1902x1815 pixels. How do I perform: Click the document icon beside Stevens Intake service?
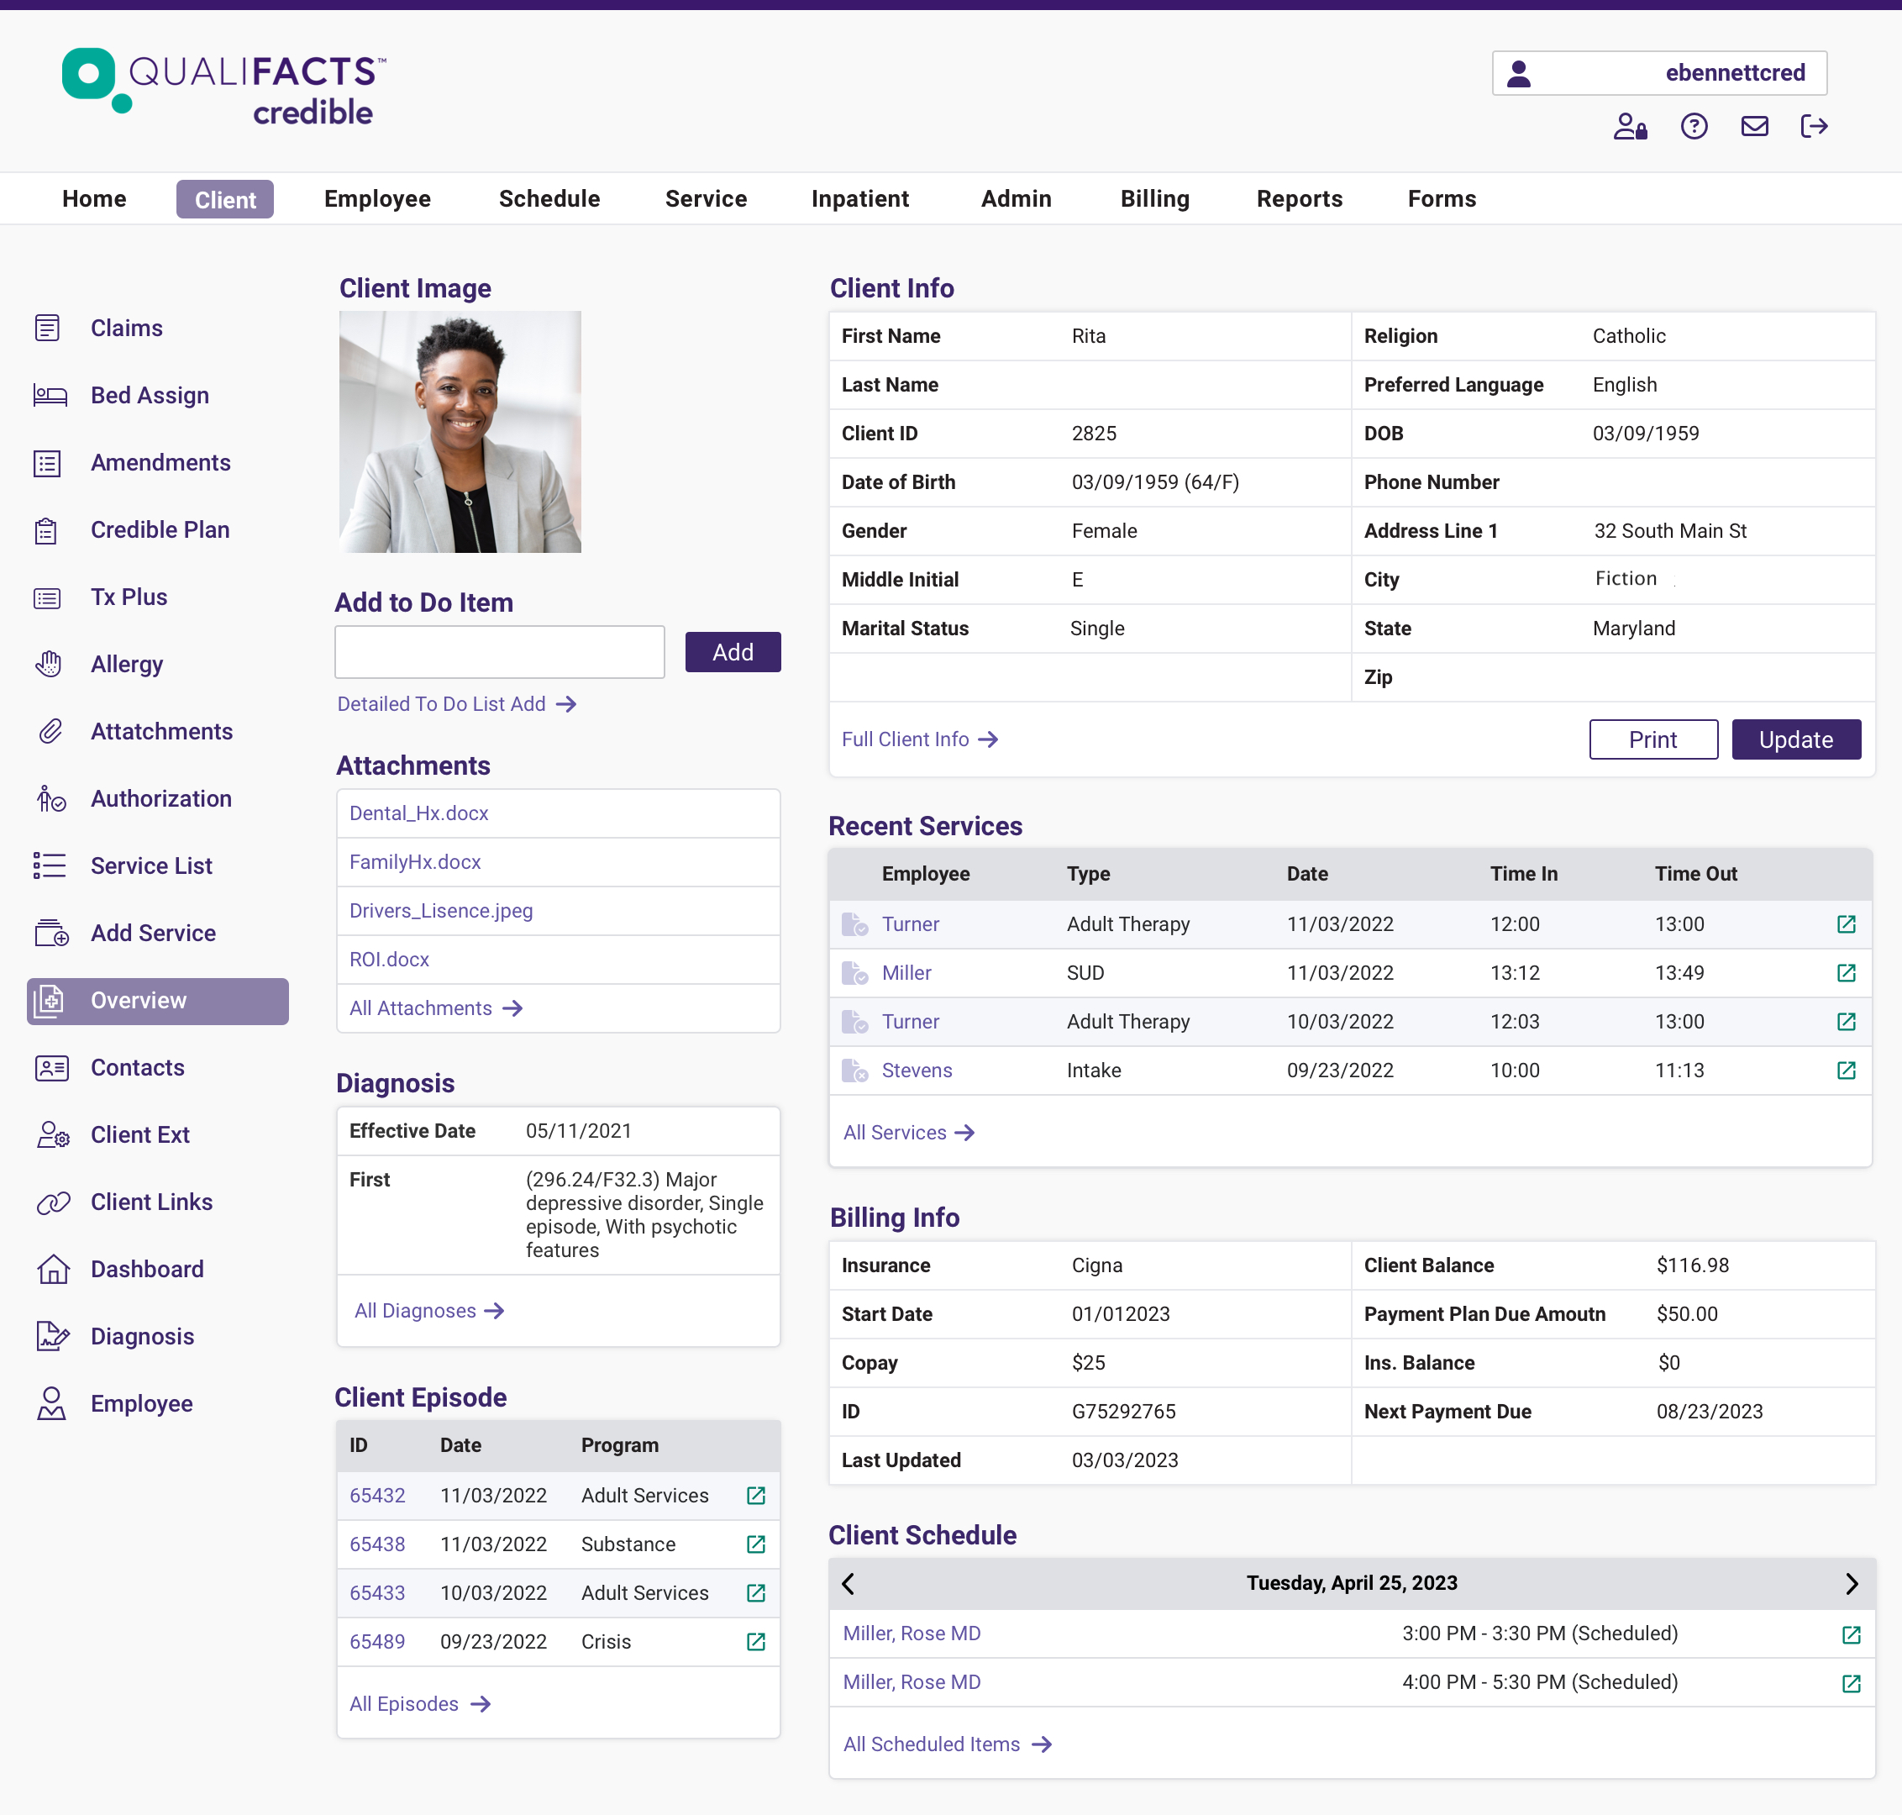pos(855,1070)
